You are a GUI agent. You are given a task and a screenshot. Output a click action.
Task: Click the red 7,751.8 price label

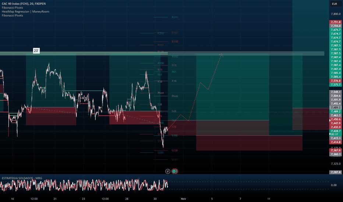(336, 22)
